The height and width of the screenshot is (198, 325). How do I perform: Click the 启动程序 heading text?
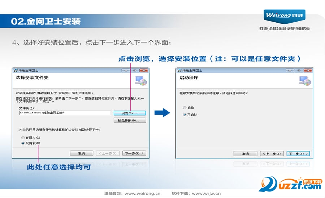pyautogui.click(x=189, y=78)
